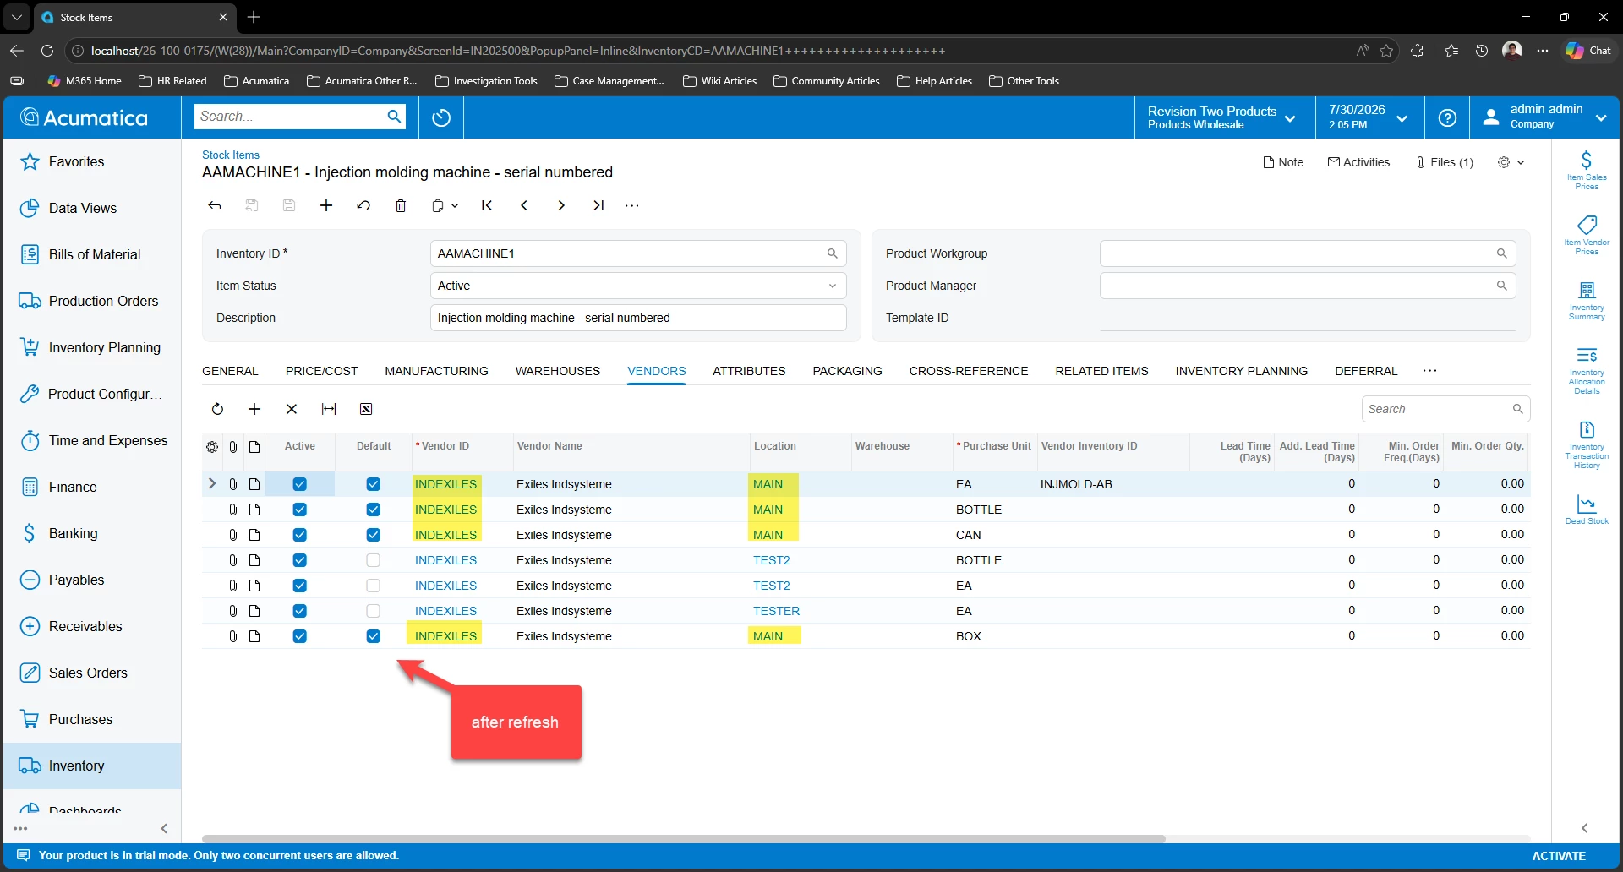Screen dimensions: 1623x872
Task: Go to the last record
Action: tap(598, 205)
